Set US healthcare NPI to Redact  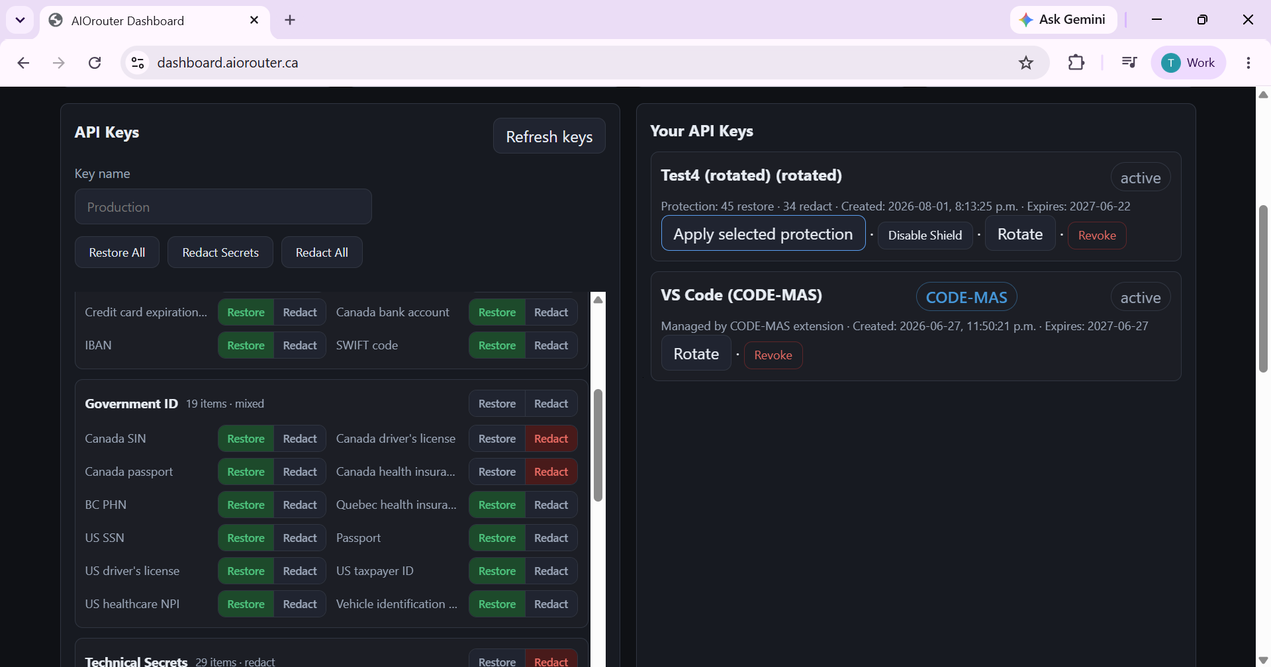click(x=300, y=604)
